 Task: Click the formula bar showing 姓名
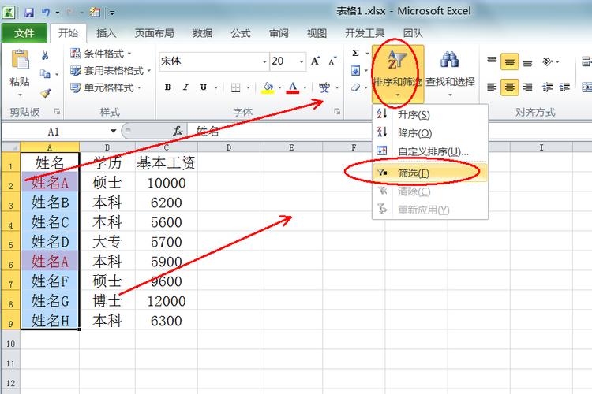tap(391, 132)
